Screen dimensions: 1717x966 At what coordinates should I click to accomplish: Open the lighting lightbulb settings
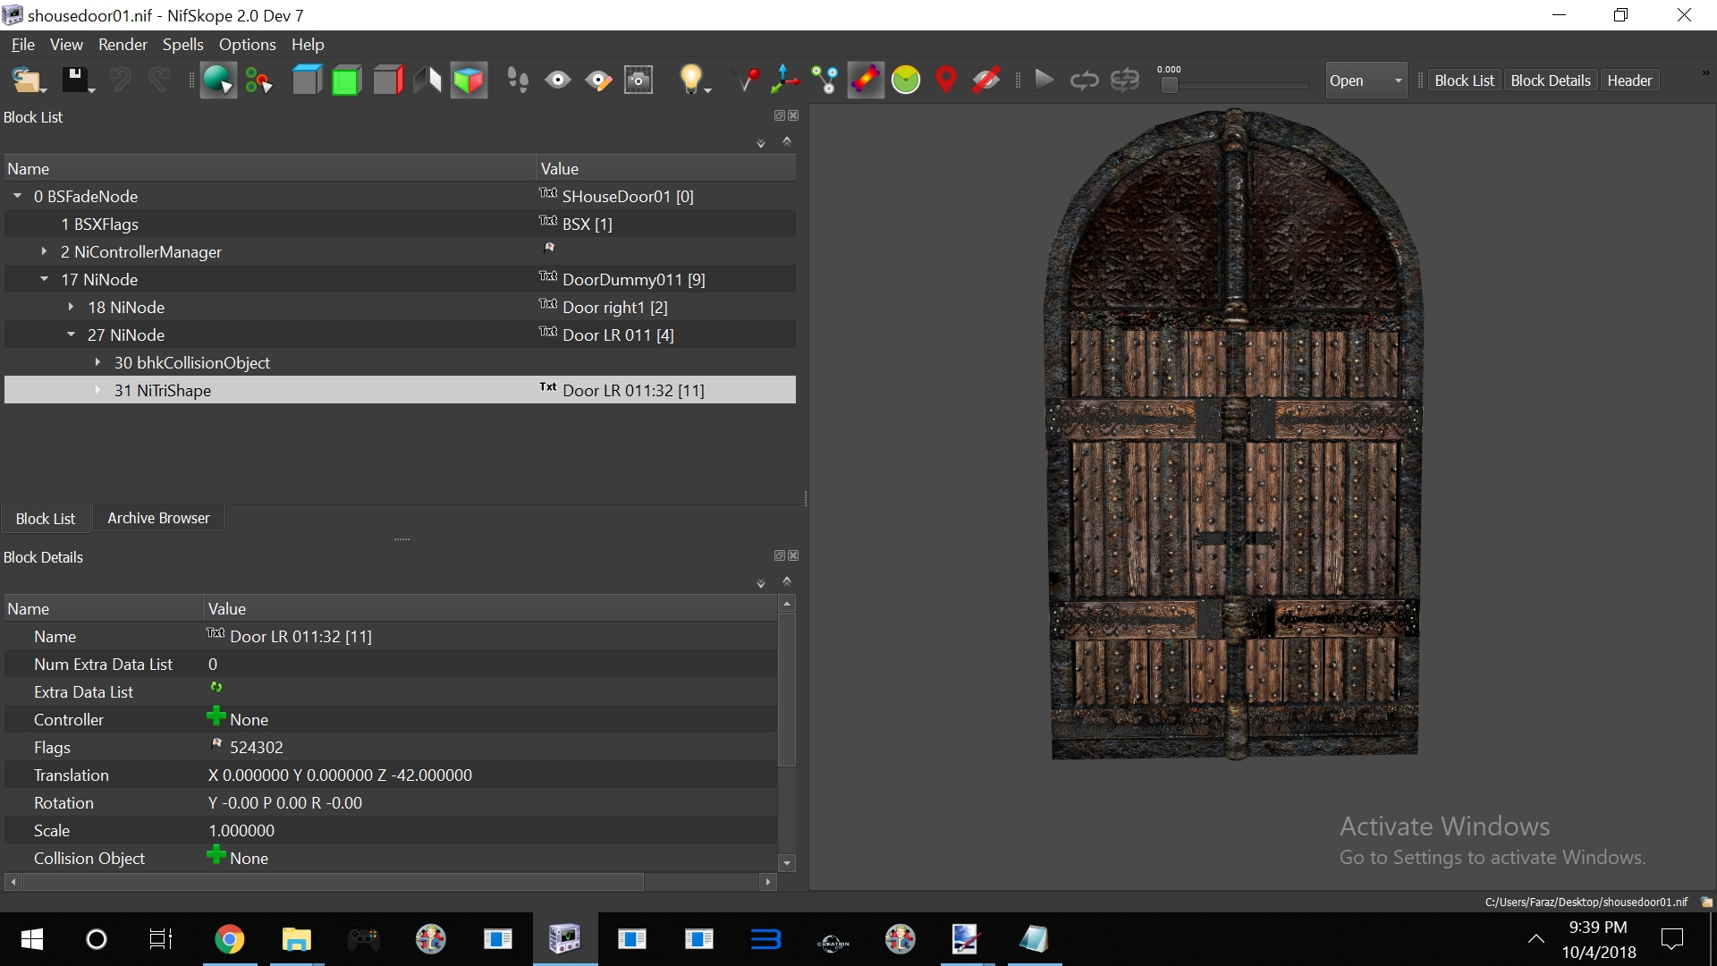(x=690, y=80)
